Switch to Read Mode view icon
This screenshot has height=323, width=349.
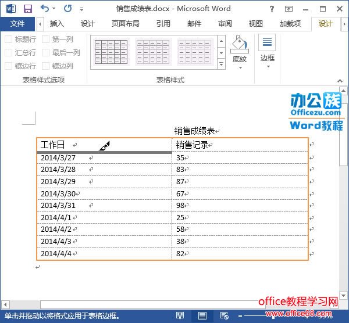(x=180, y=315)
